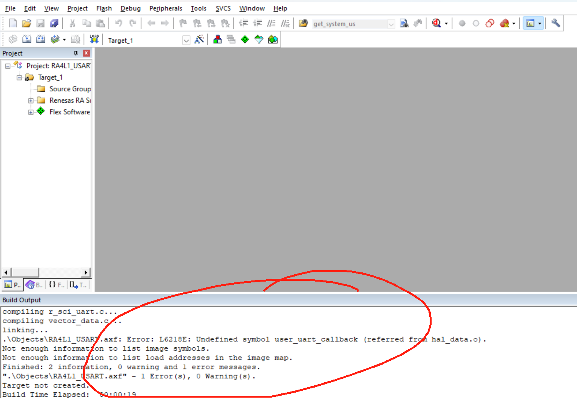Click Project panel scrollbar right arrow

tap(86, 272)
